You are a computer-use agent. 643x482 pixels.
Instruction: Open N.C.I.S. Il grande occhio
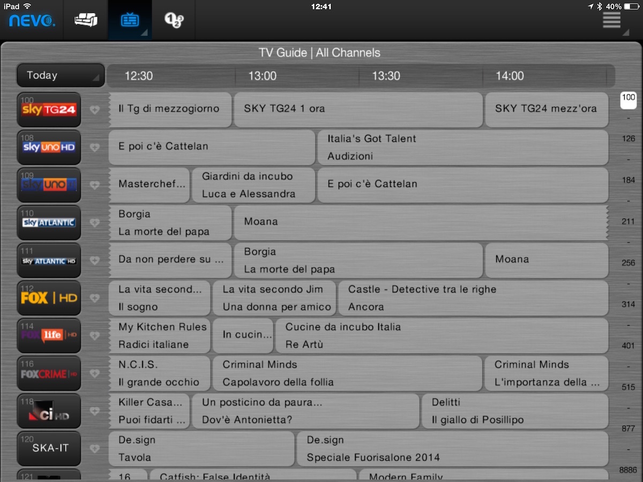(160, 373)
